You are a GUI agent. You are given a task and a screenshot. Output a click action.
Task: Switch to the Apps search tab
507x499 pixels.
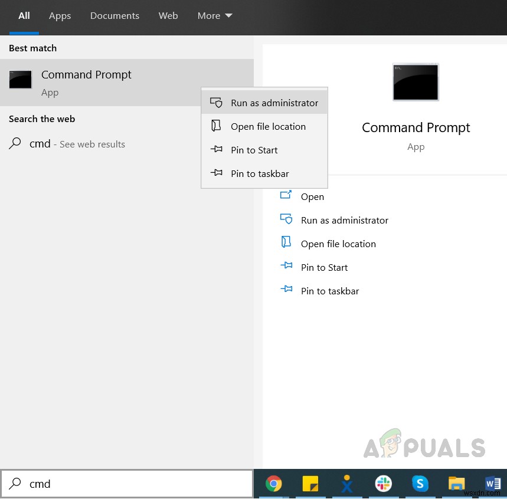click(x=60, y=16)
